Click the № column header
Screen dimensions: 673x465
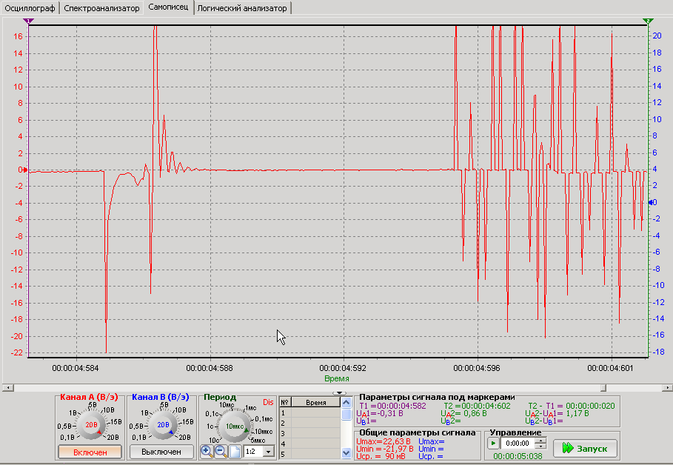(285, 403)
